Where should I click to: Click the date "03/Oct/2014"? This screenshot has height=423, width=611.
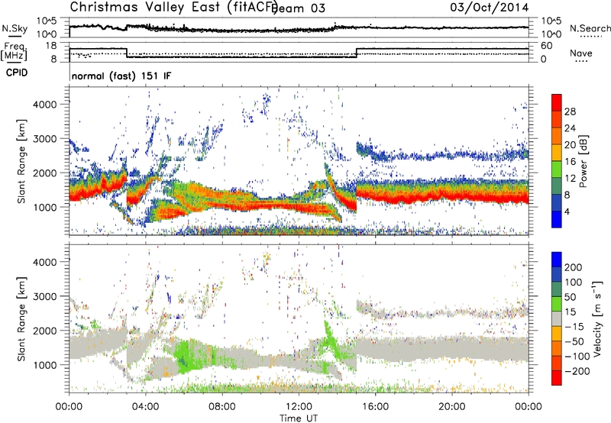click(490, 8)
